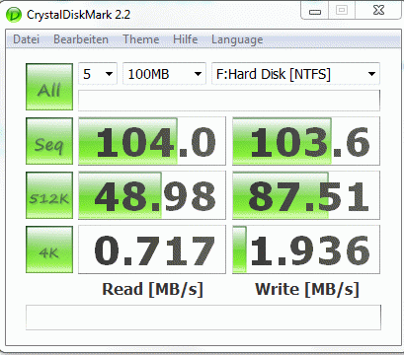404x355 pixels.
Task: Select the Seq write result 103.6
Action: [x=306, y=141]
